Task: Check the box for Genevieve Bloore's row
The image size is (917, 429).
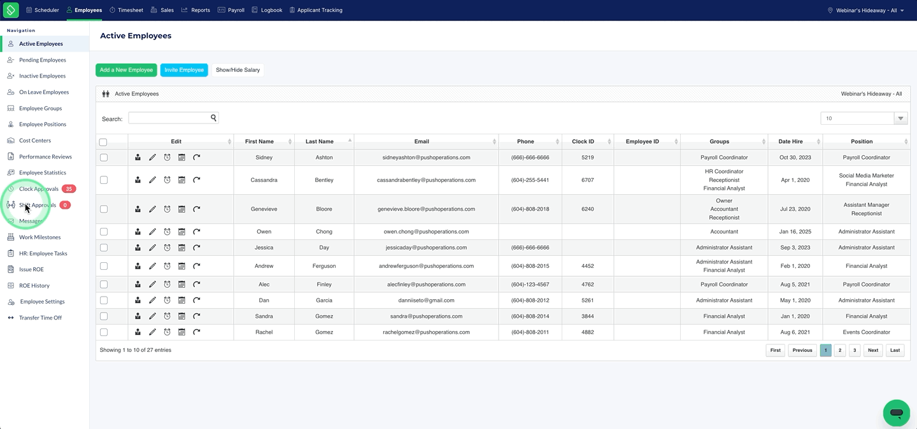Action: [104, 209]
